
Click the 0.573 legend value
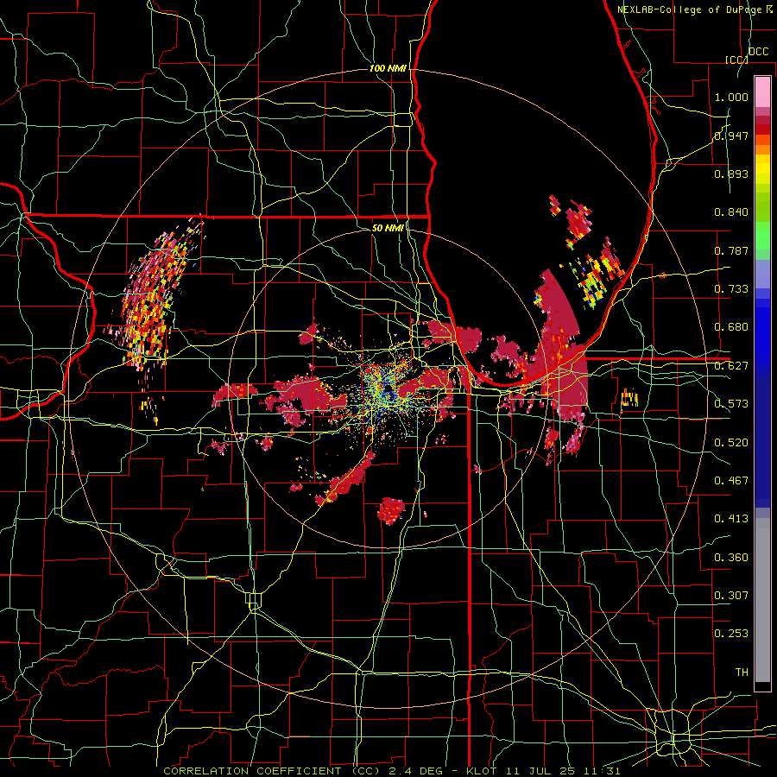pyautogui.click(x=731, y=404)
